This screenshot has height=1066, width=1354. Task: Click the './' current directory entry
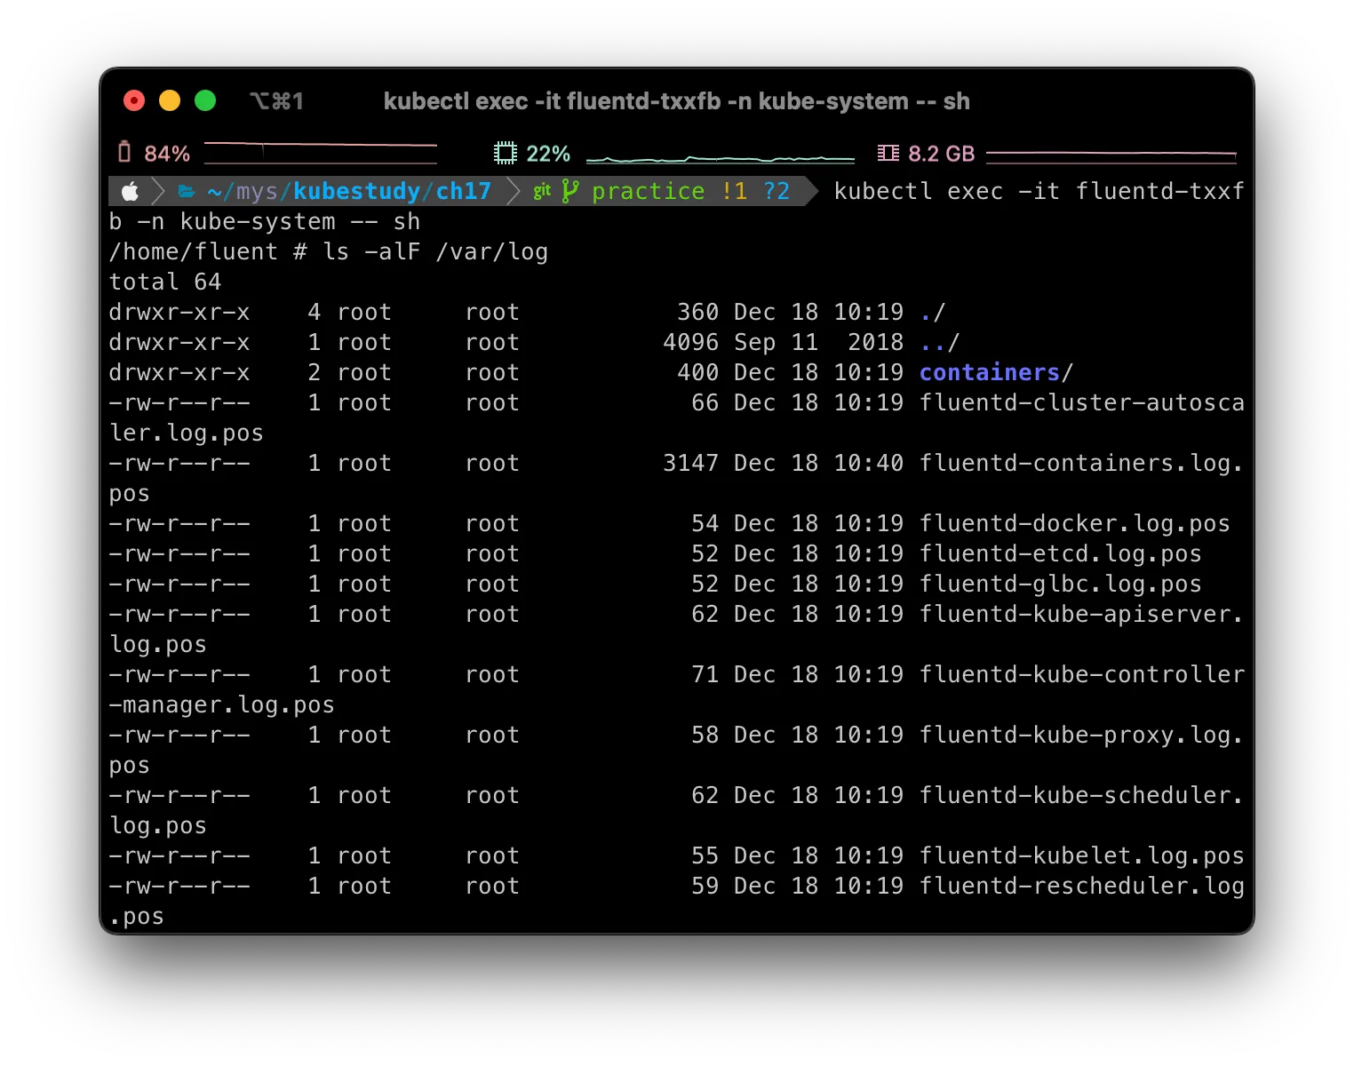pos(933,312)
